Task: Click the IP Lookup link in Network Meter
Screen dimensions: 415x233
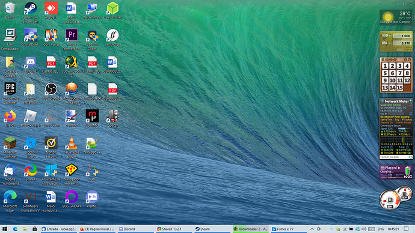Action: point(407,120)
